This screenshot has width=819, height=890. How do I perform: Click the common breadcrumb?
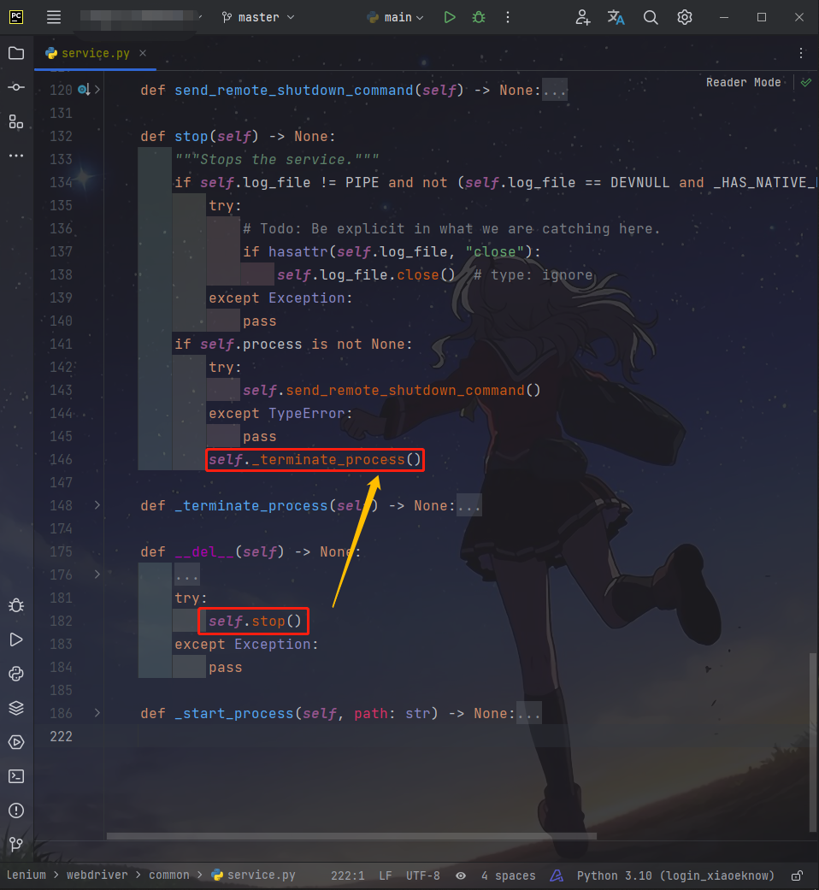[x=169, y=875]
